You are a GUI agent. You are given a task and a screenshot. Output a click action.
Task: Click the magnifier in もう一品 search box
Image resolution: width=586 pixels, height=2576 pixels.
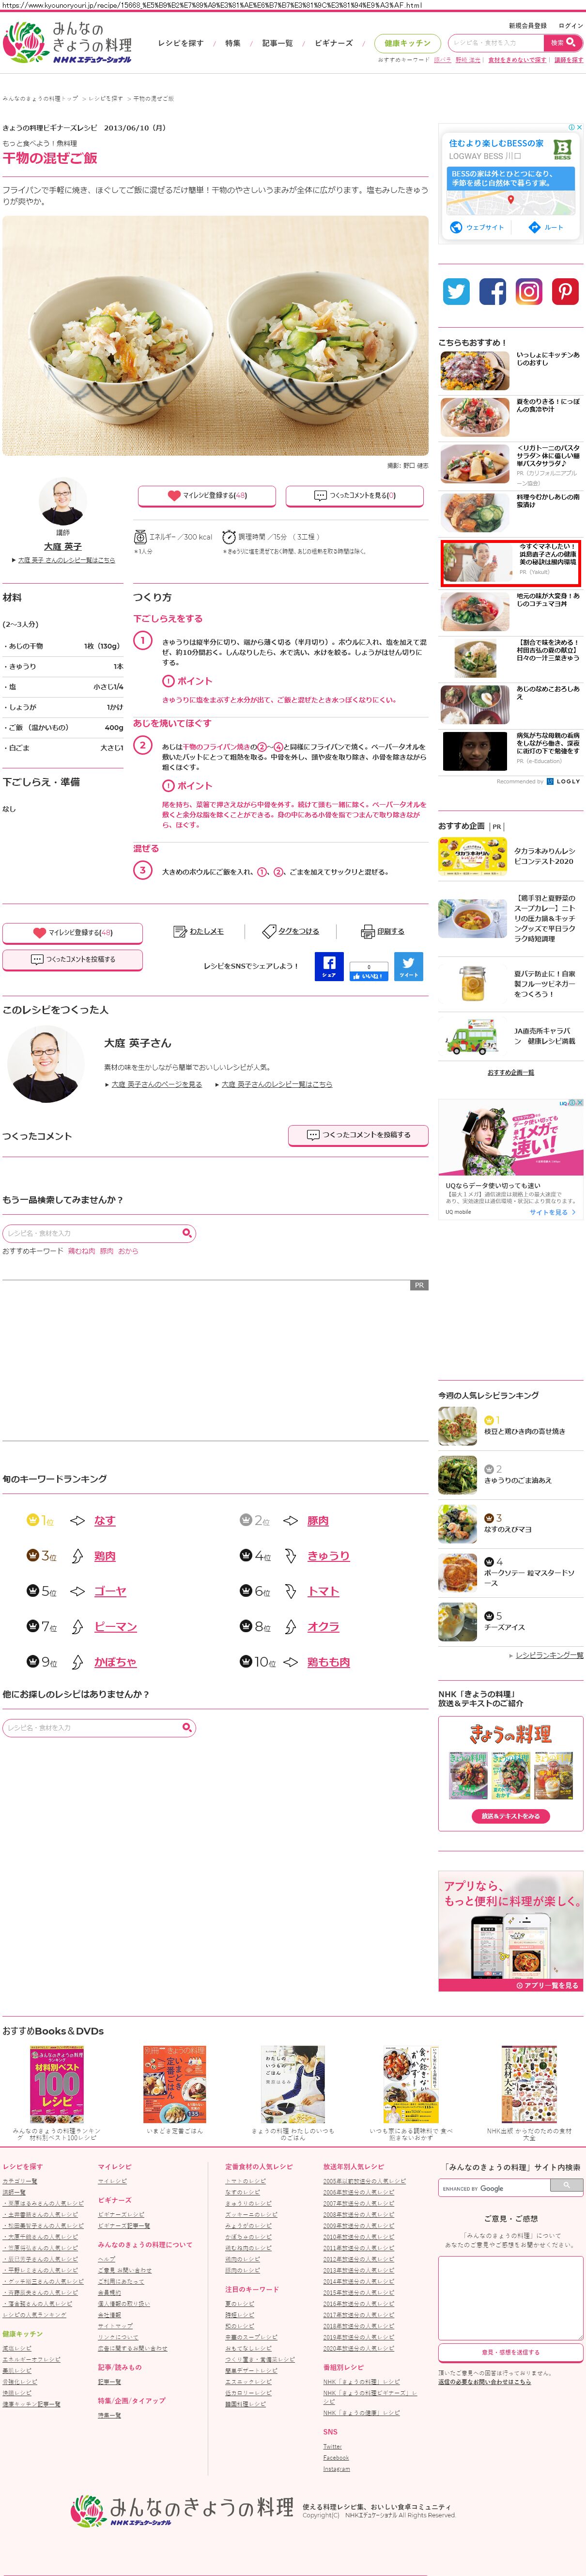point(186,1233)
